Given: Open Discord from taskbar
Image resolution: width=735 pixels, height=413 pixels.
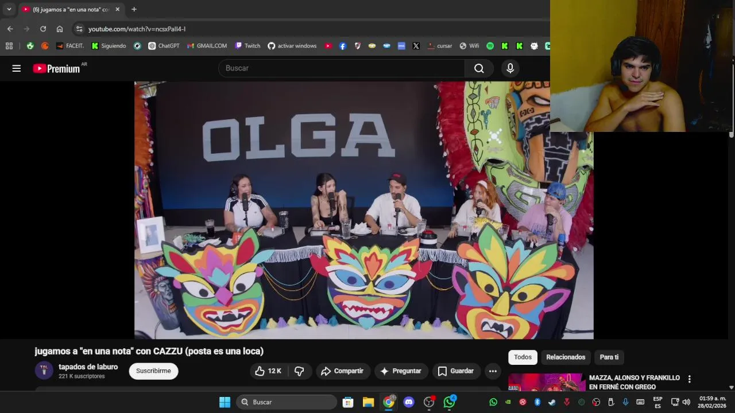Looking at the screenshot, I should pos(409,402).
